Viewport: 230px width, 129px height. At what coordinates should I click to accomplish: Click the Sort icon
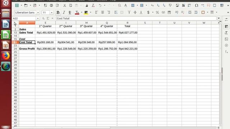point(152,5)
